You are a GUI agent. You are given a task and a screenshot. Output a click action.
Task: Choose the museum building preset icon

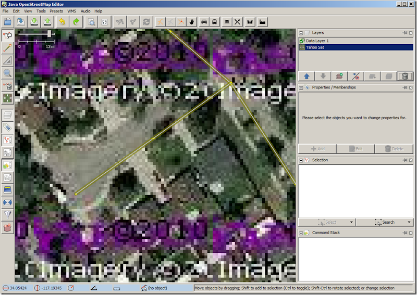point(227,22)
